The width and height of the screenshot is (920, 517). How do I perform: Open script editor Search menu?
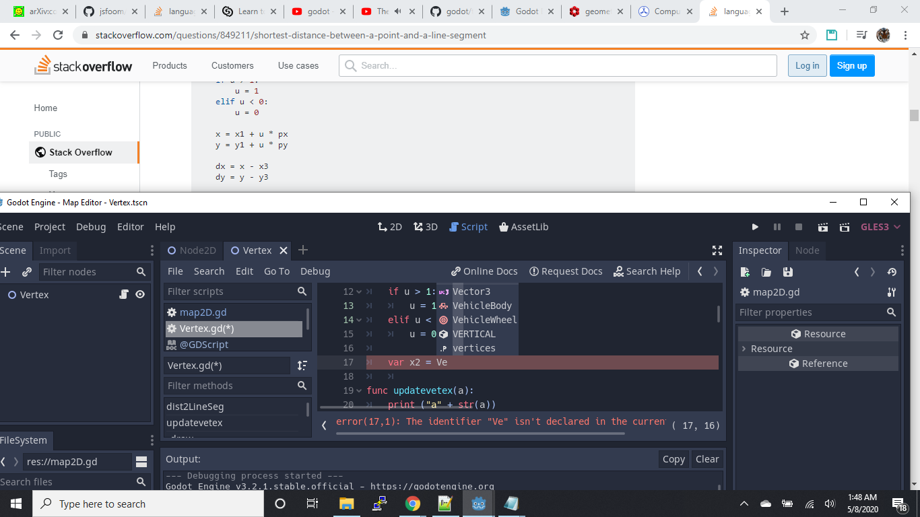click(209, 271)
